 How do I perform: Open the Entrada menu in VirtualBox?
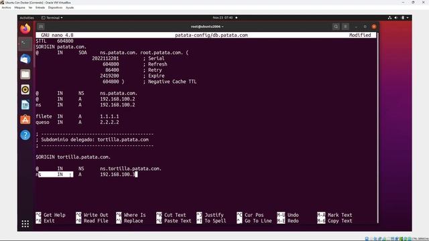[x=40, y=7]
